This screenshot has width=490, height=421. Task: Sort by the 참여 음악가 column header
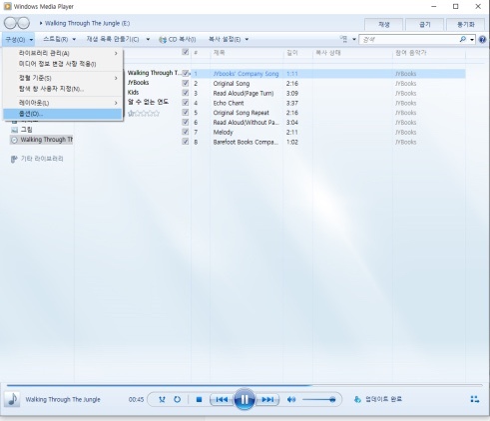[x=411, y=53]
